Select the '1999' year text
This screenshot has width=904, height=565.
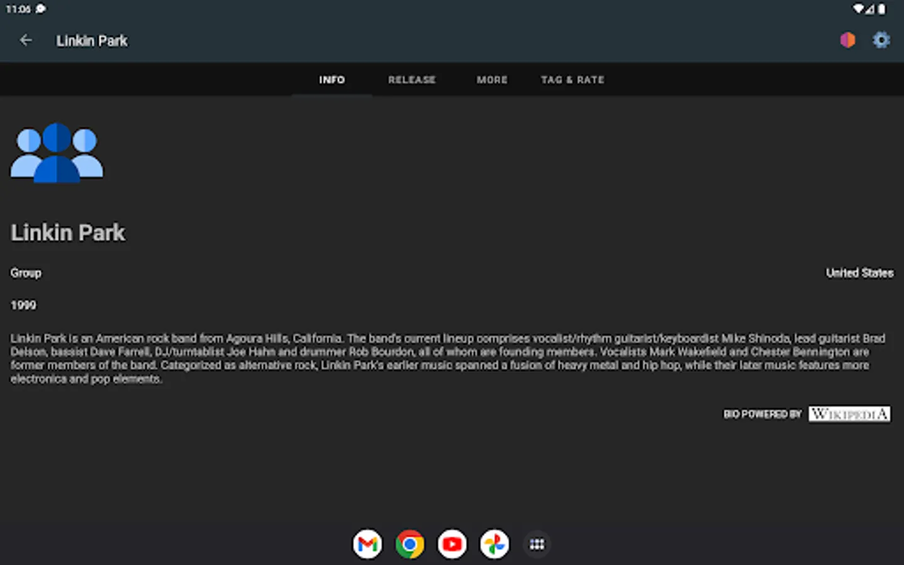(23, 305)
